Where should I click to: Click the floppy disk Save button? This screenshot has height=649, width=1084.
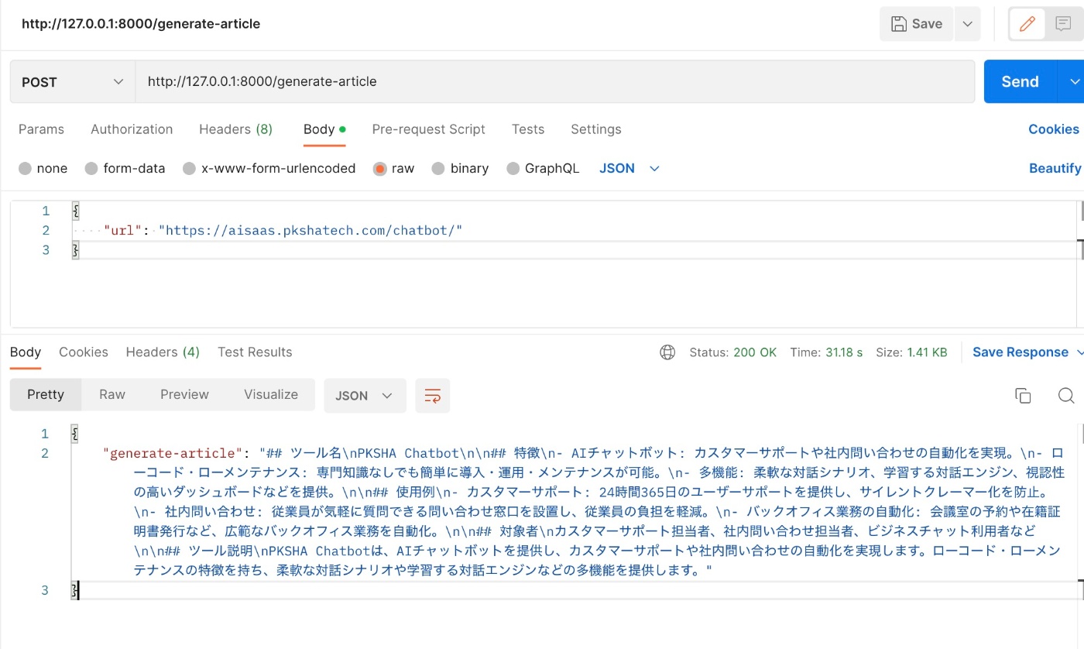[x=917, y=24]
